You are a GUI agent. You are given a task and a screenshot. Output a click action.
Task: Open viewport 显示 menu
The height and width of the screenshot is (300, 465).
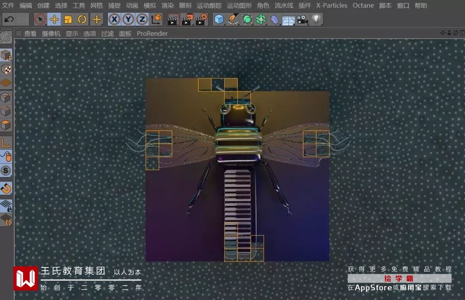point(72,33)
